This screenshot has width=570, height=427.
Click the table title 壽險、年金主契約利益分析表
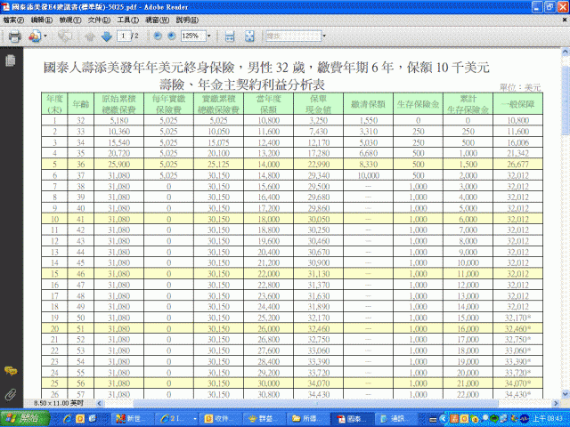(x=242, y=85)
